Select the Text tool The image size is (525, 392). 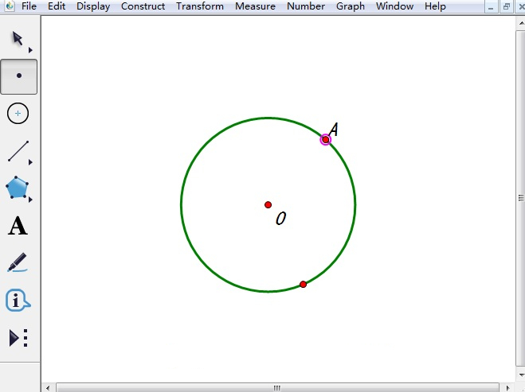pyautogui.click(x=18, y=227)
